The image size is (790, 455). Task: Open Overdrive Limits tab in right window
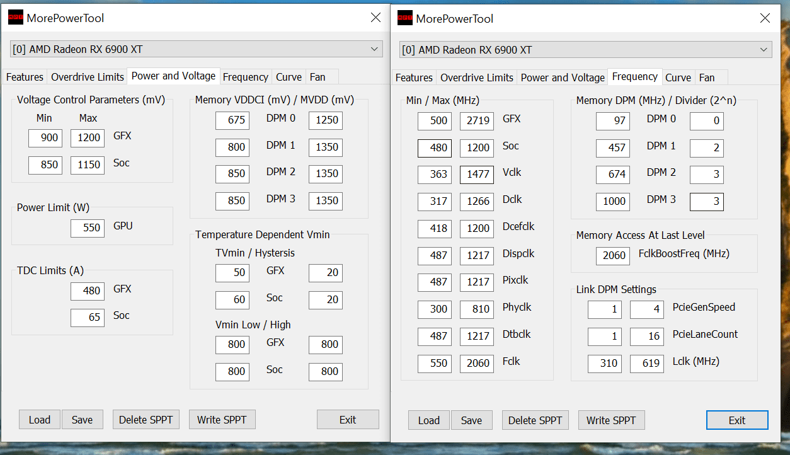pyautogui.click(x=477, y=78)
